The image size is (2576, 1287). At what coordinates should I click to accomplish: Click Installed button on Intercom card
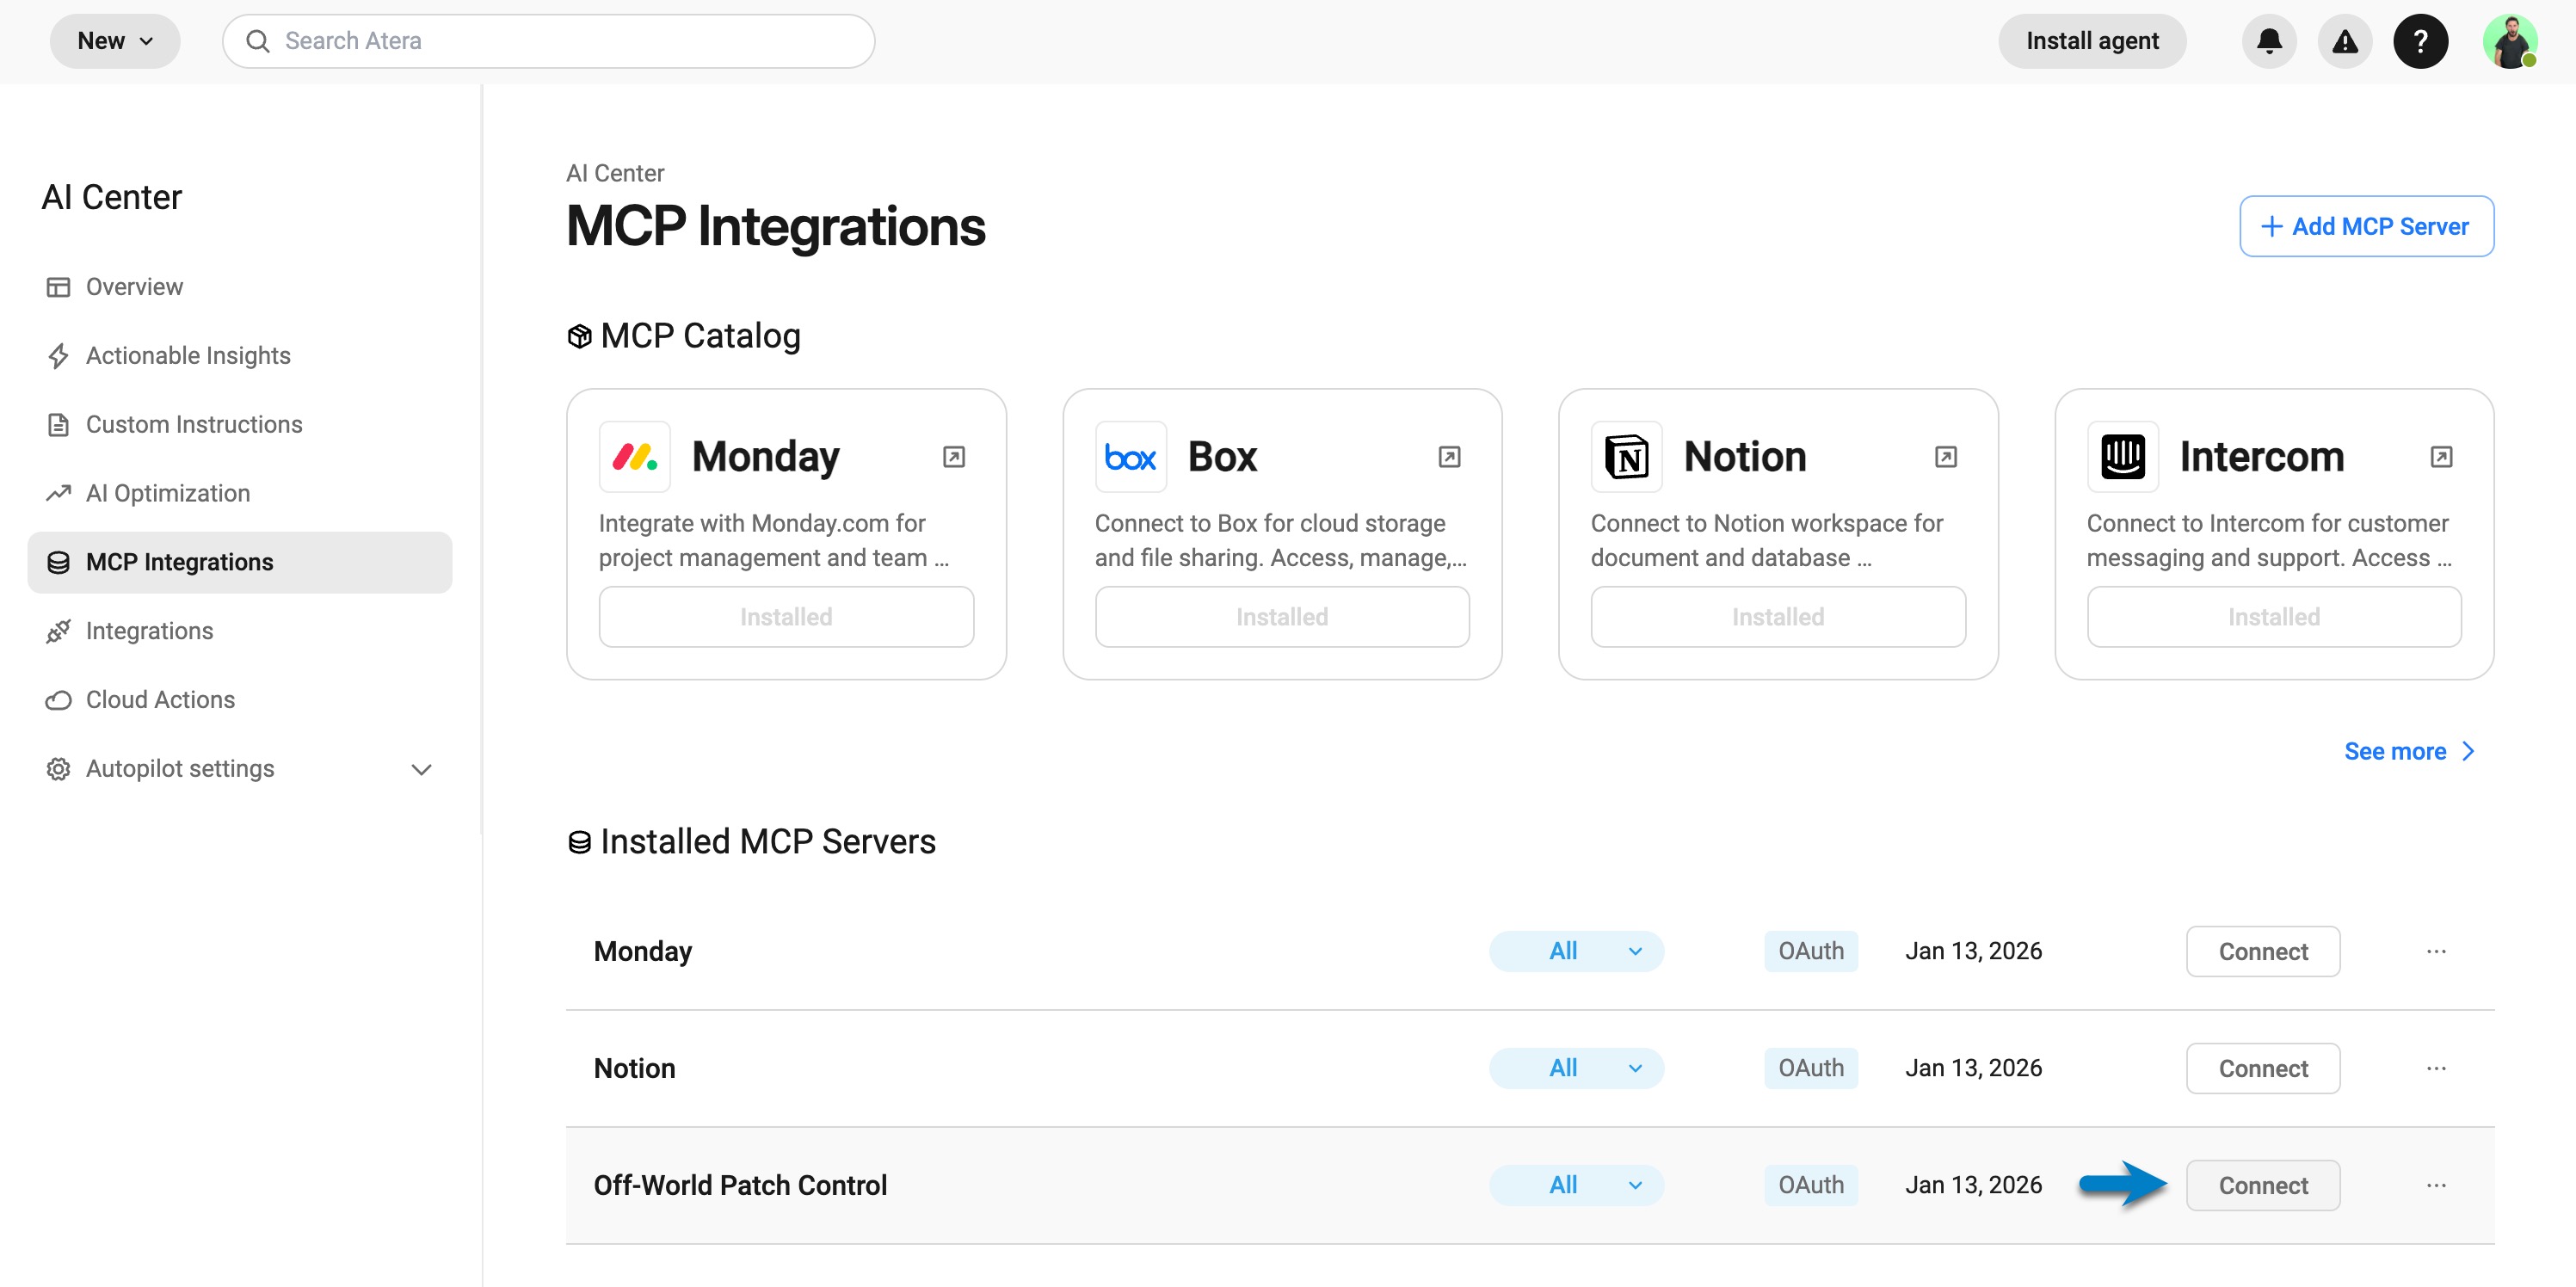2274,617
